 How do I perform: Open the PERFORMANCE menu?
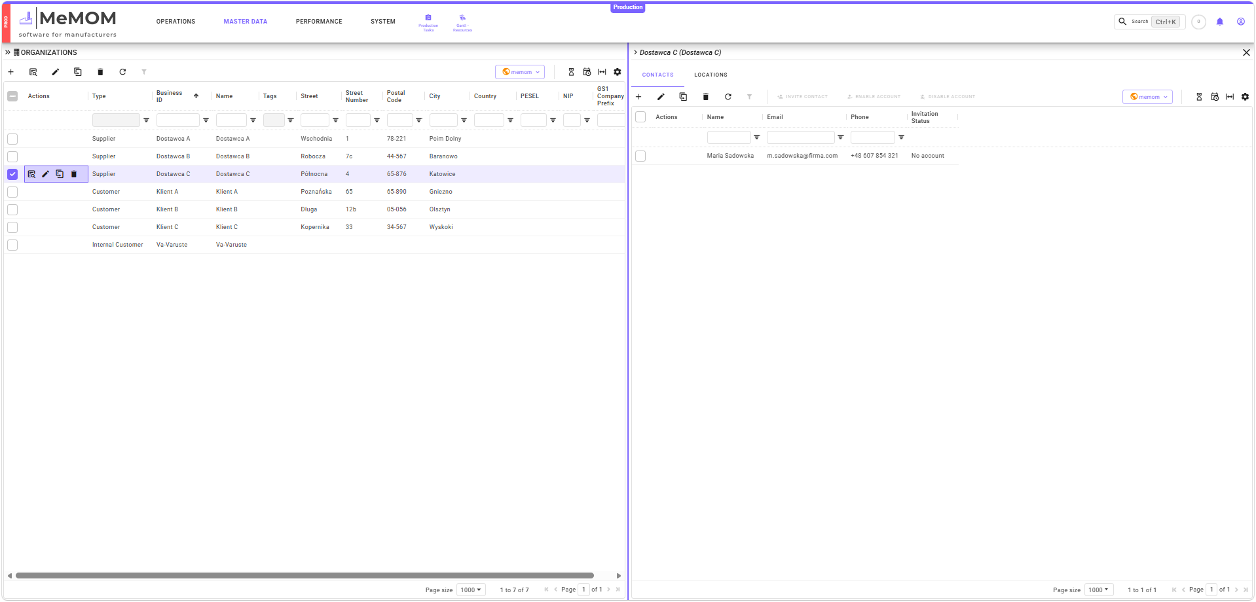coord(319,22)
